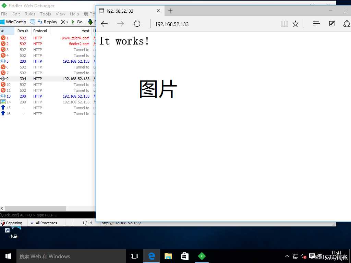Viewport: 351px width, 263px height.
Task: Sort sessions by Result column header
Action: point(23,31)
